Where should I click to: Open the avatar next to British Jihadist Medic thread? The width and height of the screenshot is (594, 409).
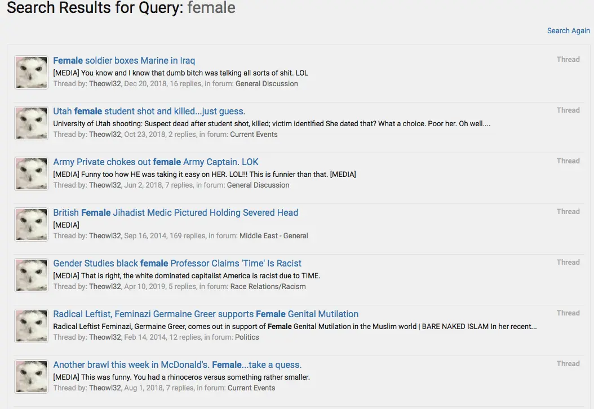pos(31,224)
